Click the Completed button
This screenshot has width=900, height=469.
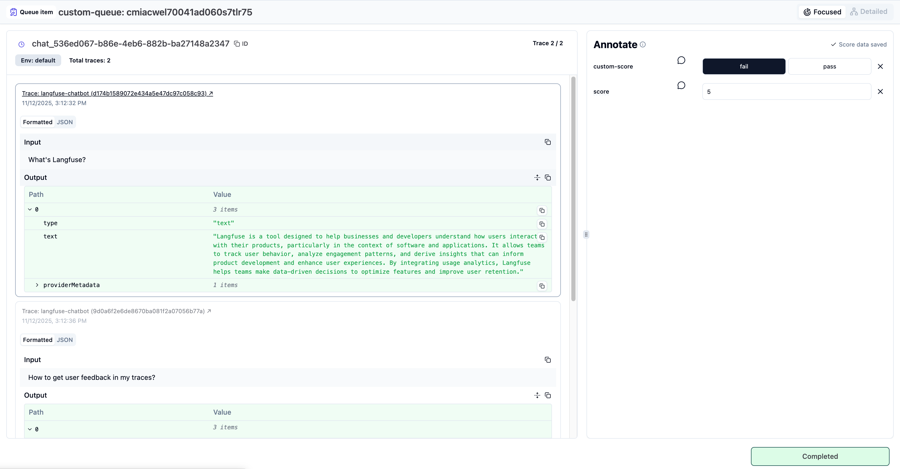tap(820, 456)
